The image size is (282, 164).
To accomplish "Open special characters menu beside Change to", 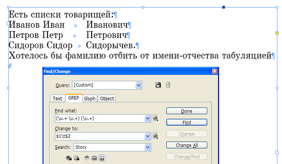I will pyautogui.click(x=156, y=136).
